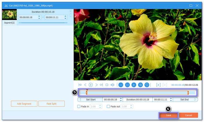Stop video playback

[x=107, y=85]
